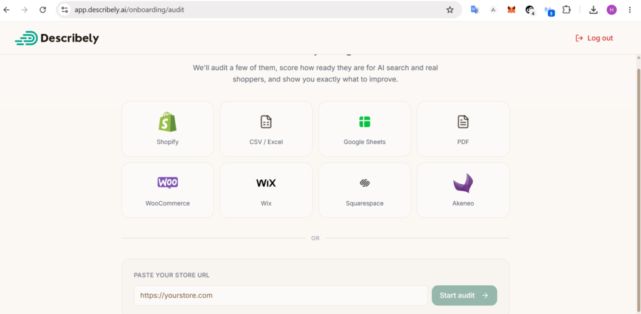Screen dimensions: 641x314
Task: Click the extension icon with blue badge 3
Action: (x=550, y=11)
